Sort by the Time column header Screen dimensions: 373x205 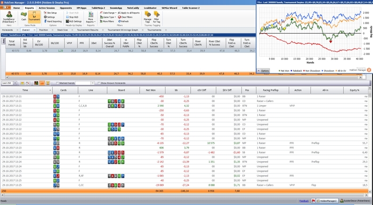27,90
